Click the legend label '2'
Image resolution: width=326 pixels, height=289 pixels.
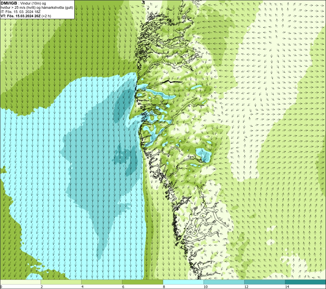tap(42, 287)
